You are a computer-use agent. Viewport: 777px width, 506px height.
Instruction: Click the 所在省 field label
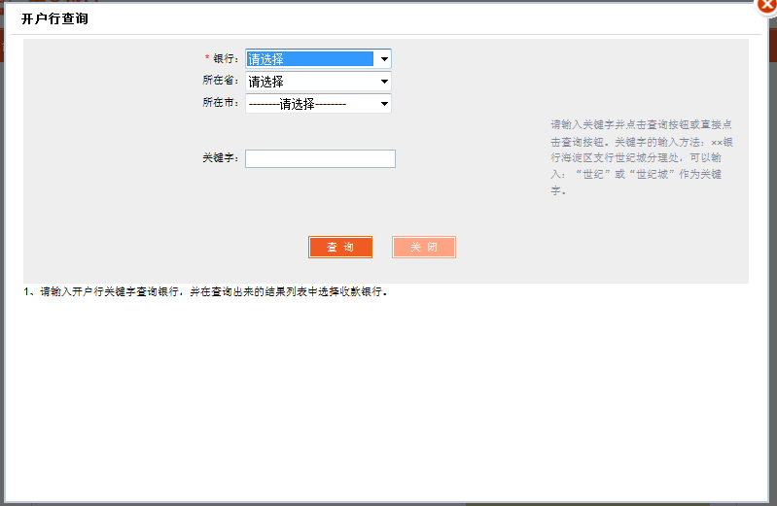220,81
